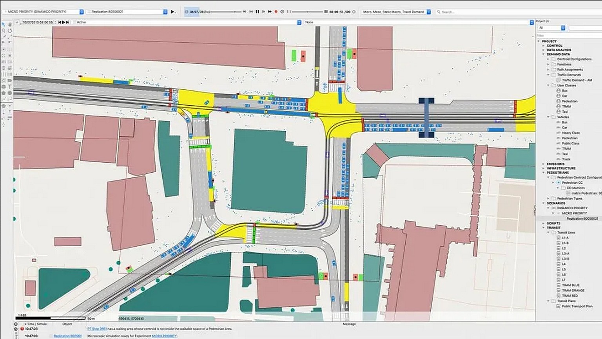Select Traffic Demand - AM item
The height and width of the screenshot is (339, 602).
click(x=577, y=80)
